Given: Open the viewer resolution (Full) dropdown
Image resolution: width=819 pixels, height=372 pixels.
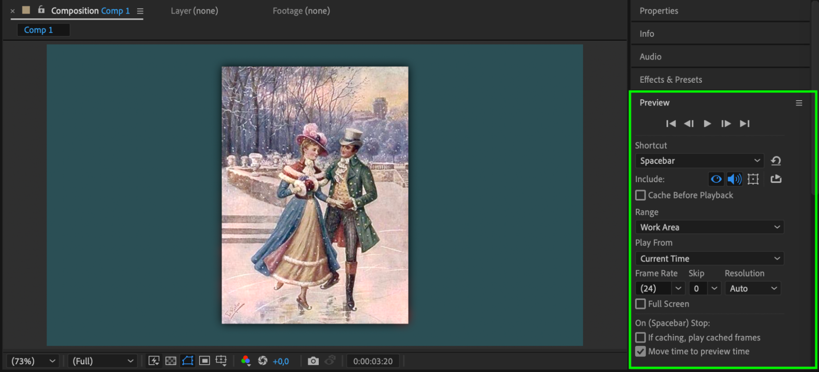Looking at the screenshot, I should [x=102, y=361].
